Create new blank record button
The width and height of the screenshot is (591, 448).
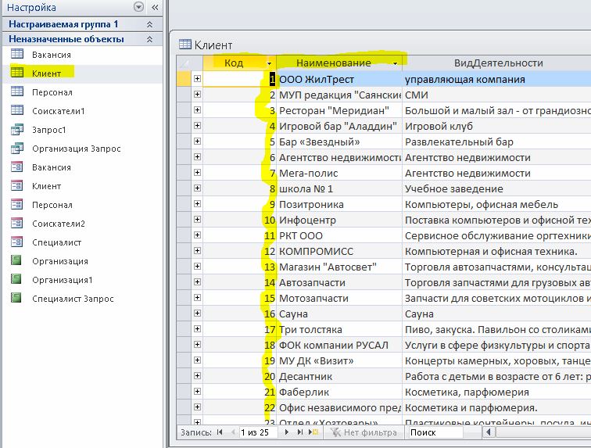(x=313, y=432)
